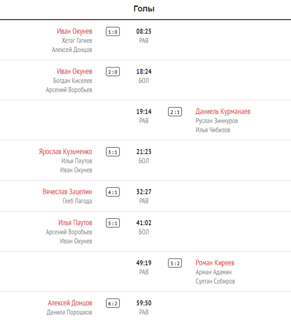Click the 08:25 goal time

144,31
